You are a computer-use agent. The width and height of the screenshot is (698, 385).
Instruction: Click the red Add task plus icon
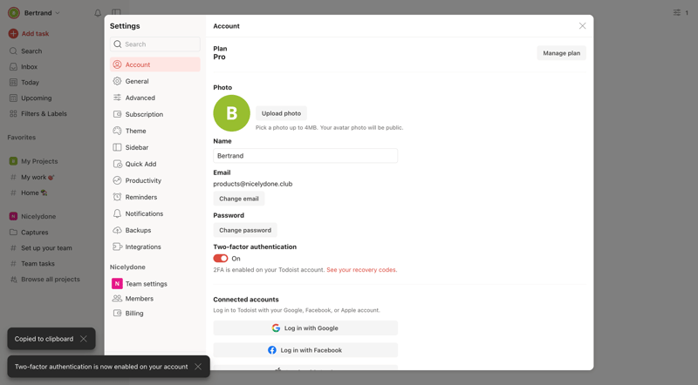click(x=13, y=33)
